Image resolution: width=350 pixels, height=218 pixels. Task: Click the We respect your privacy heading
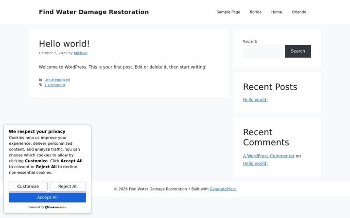click(37, 131)
